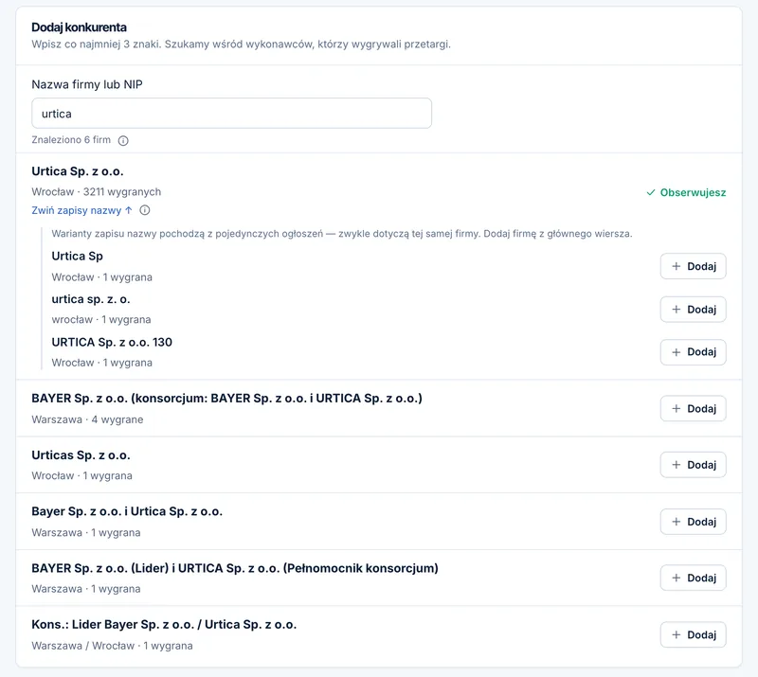Focus the 'Nazwa firmy lub NIP' search field
This screenshot has width=758, height=677.
(231, 114)
